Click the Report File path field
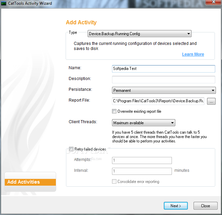 pyautogui.click(x=158, y=101)
